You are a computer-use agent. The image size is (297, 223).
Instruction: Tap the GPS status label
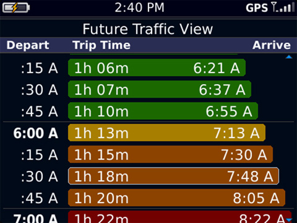coord(257,8)
